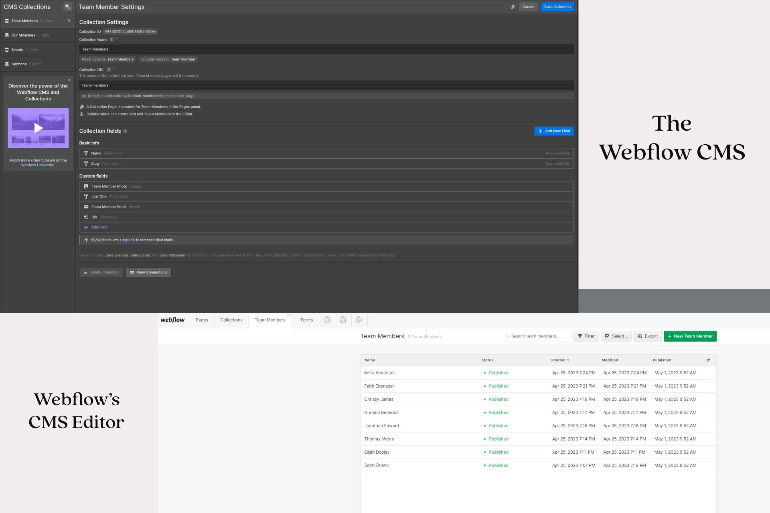
Task: Open help using the lifesaver icon
Action: [x=343, y=320]
